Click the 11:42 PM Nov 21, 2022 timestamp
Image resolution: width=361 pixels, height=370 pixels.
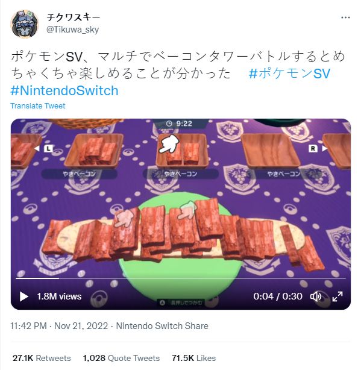tap(59, 326)
